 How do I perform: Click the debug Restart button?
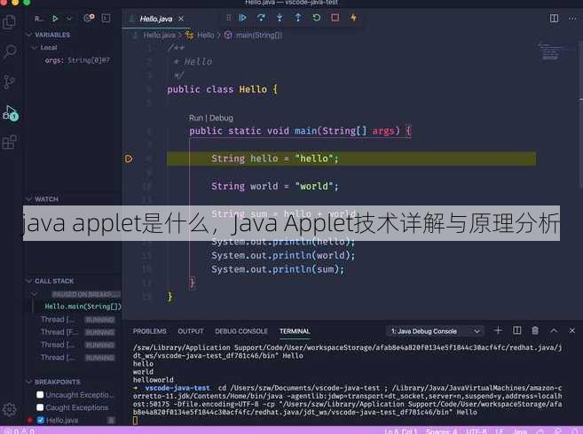(x=317, y=18)
